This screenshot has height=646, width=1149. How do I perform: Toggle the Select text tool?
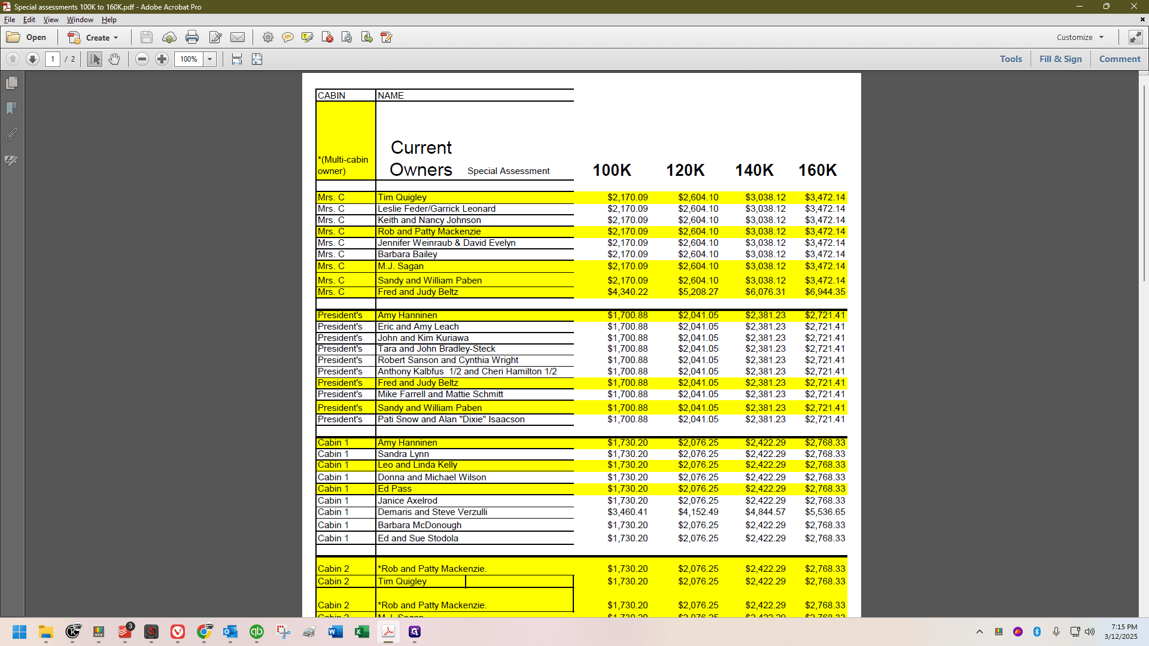(95, 59)
